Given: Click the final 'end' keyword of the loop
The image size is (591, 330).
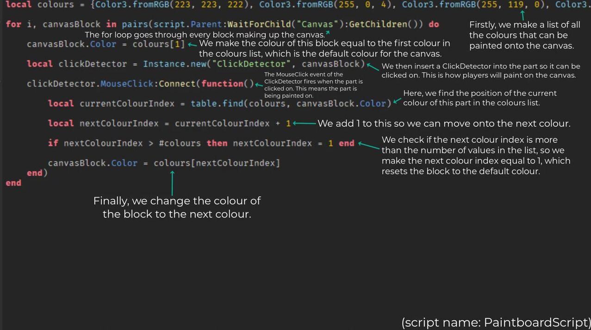Looking at the screenshot, I should pyautogui.click(x=13, y=183).
